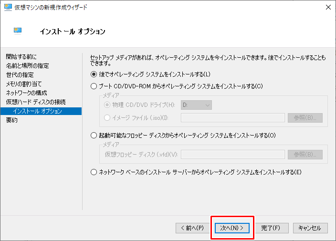336x241 pixels.
Task: Pick ネットワーク ベースのインストール サーバー option
Action: [x=94, y=172]
